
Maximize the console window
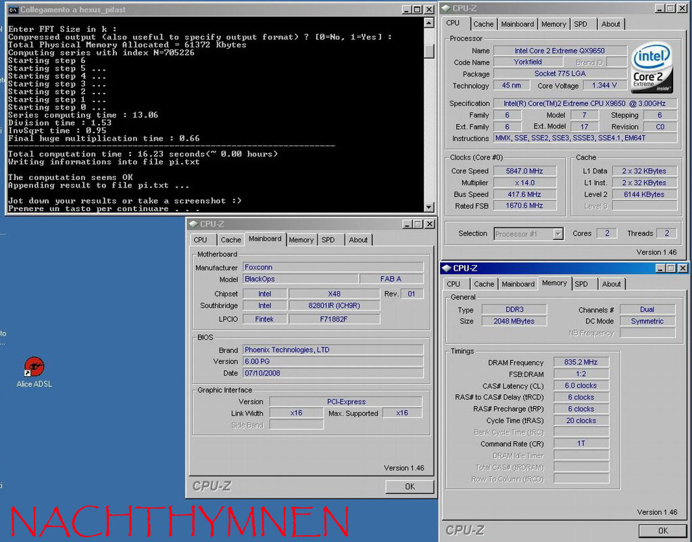[417, 9]
